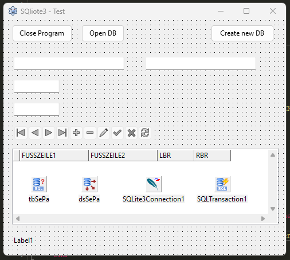The image size is (290, 260).
Task: Select the SQLite3Connection1 component icon
Action: click(154, 184)
